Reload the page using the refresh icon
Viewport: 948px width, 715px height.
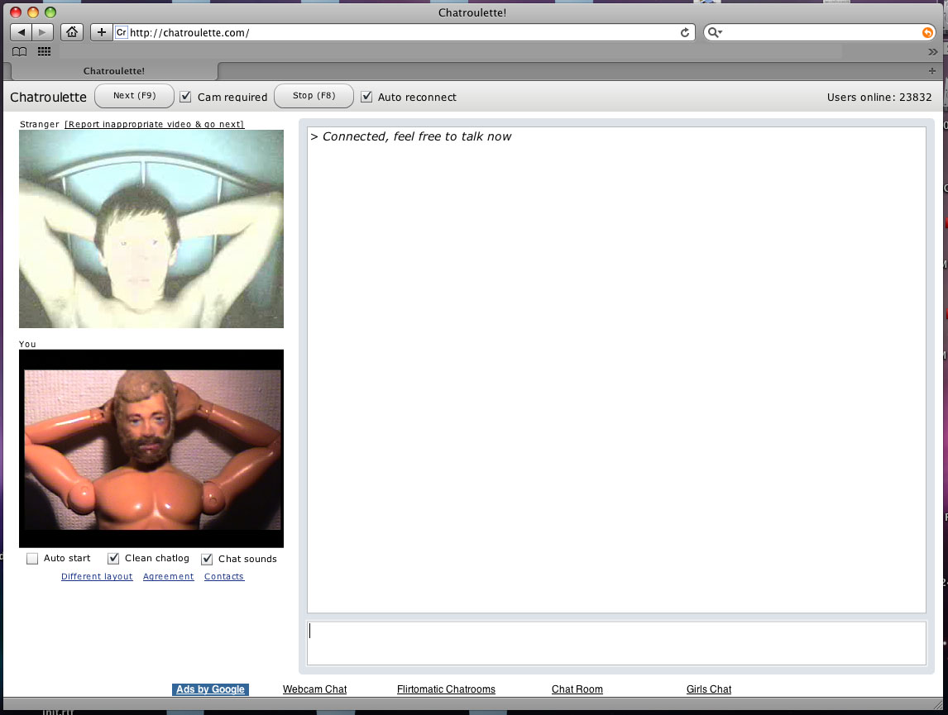(x=684, y=32)
